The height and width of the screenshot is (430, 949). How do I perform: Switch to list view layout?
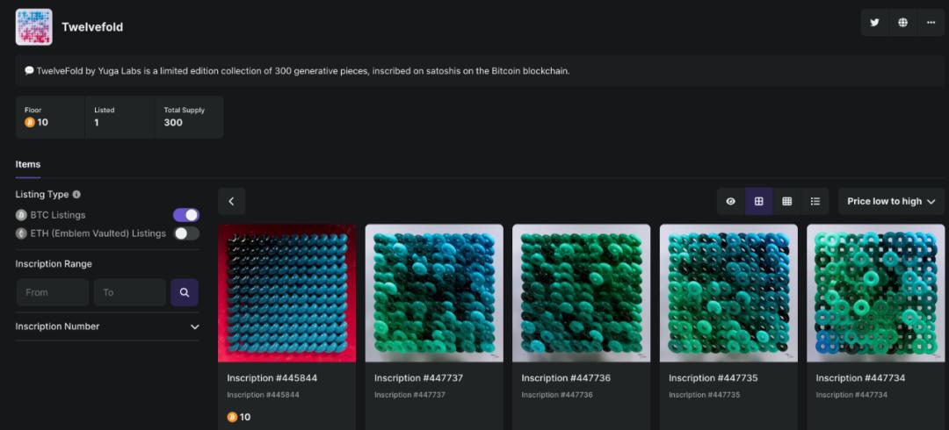[815, 201]
